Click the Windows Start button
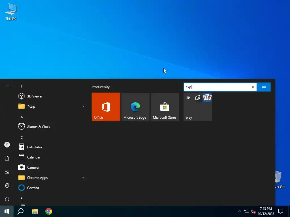Image resolution: width=290 pixels, height=217 pixels. tap(7, 211)
